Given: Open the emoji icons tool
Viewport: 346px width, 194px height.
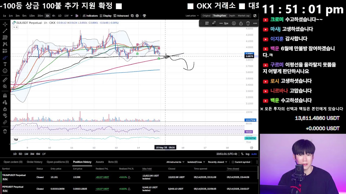Looking at the screenshot, I should (x=5, y=71).
